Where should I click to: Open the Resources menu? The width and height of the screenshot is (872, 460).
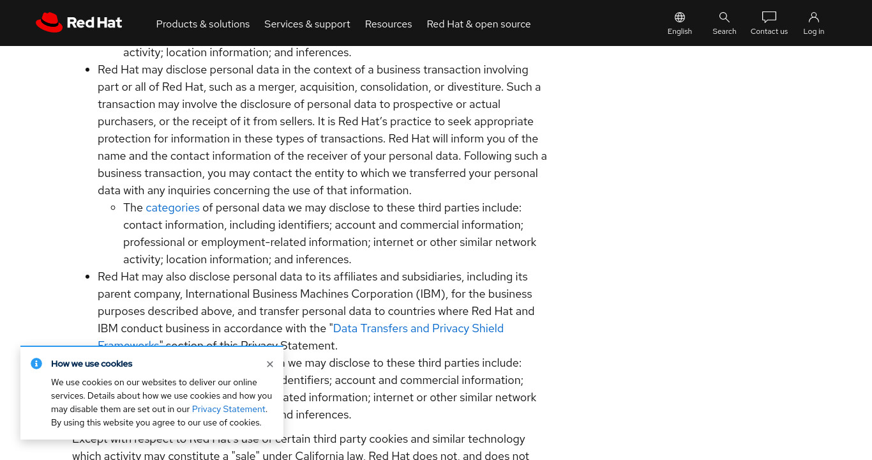(x=388, y=24)
